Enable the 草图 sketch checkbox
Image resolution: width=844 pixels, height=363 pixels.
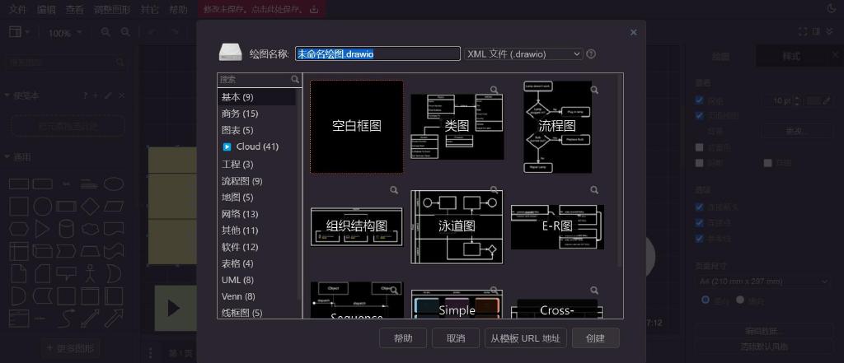(768, 162)
